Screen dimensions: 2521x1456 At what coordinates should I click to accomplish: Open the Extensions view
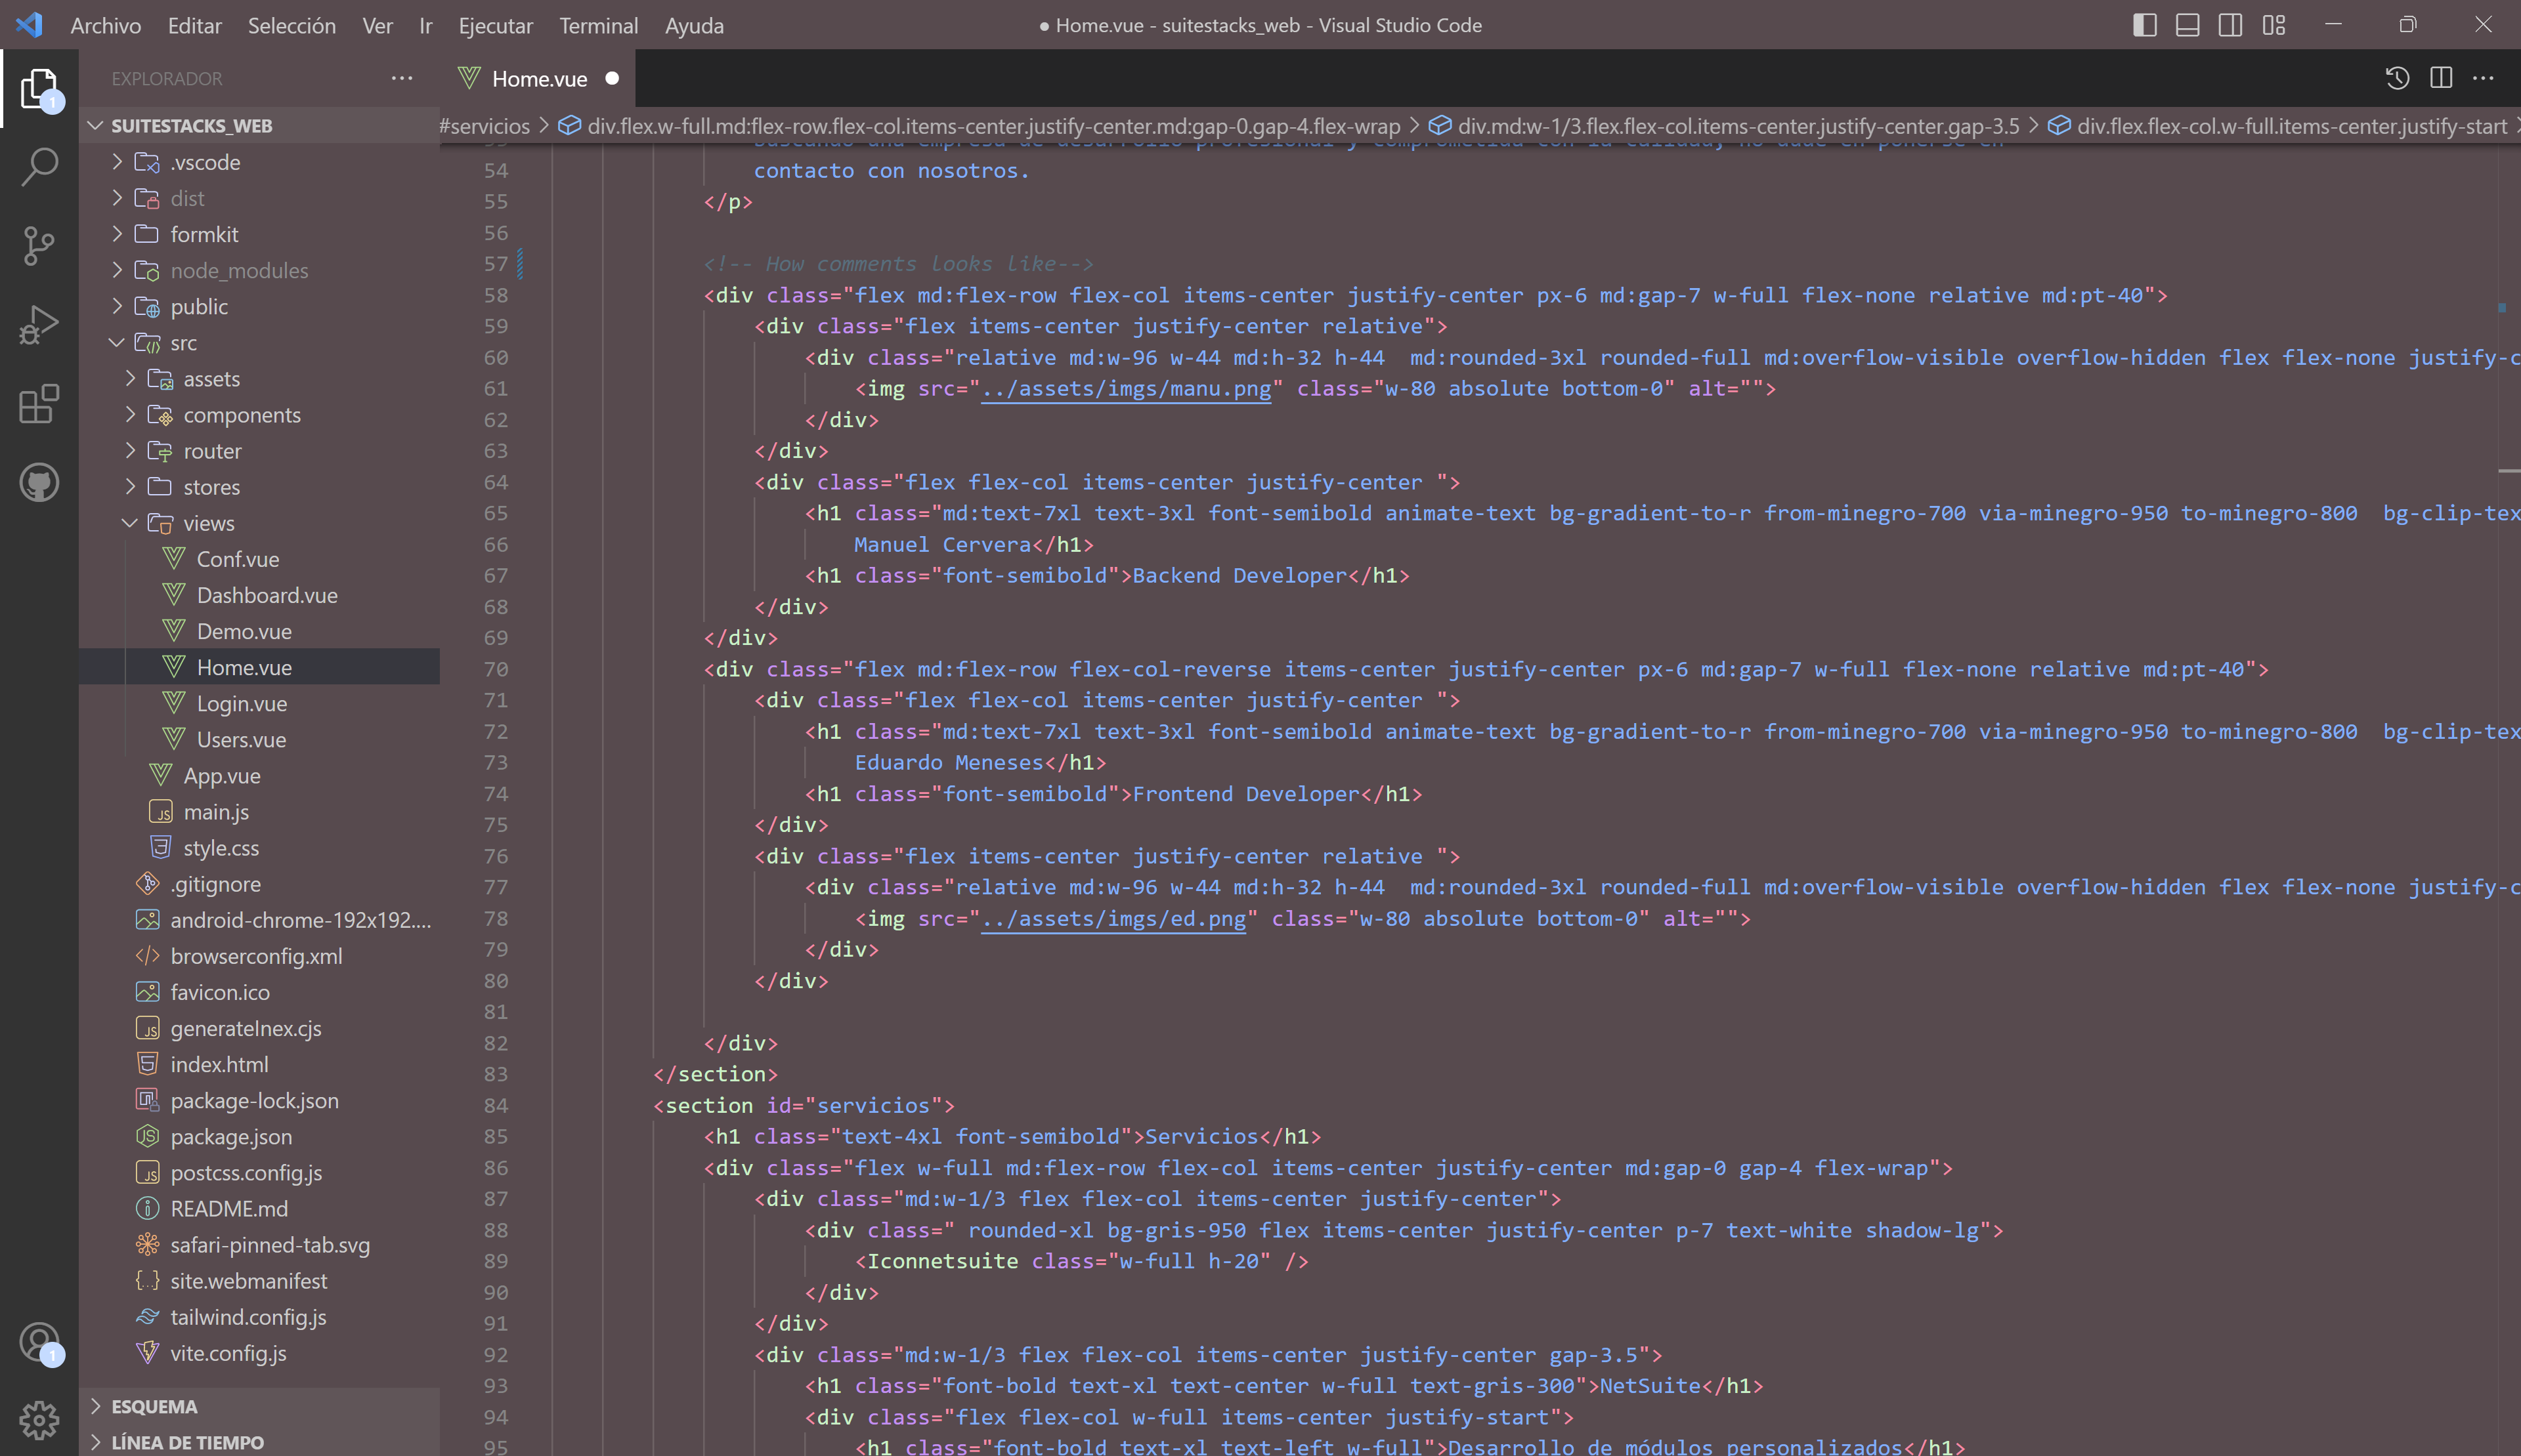tap(39, 404)
